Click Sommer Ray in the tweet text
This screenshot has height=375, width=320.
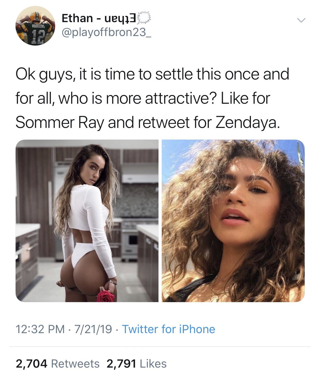click(60, 123)
